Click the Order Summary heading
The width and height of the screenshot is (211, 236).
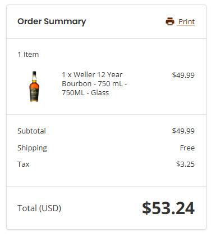52,21
